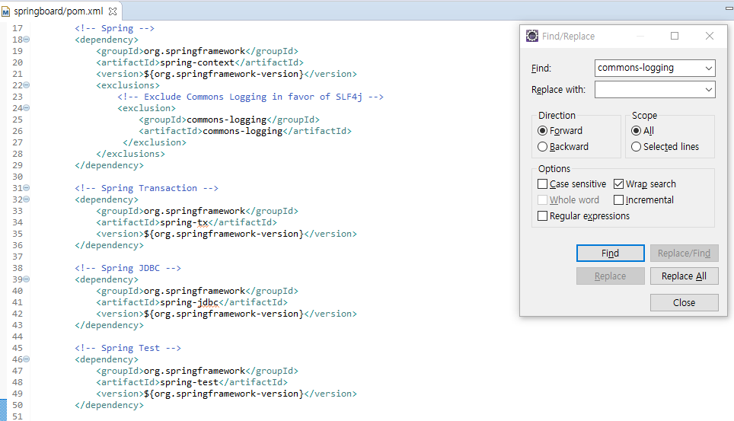Collapse the dependency block at line 46
The image size is (734, 421).
(27, 359)
